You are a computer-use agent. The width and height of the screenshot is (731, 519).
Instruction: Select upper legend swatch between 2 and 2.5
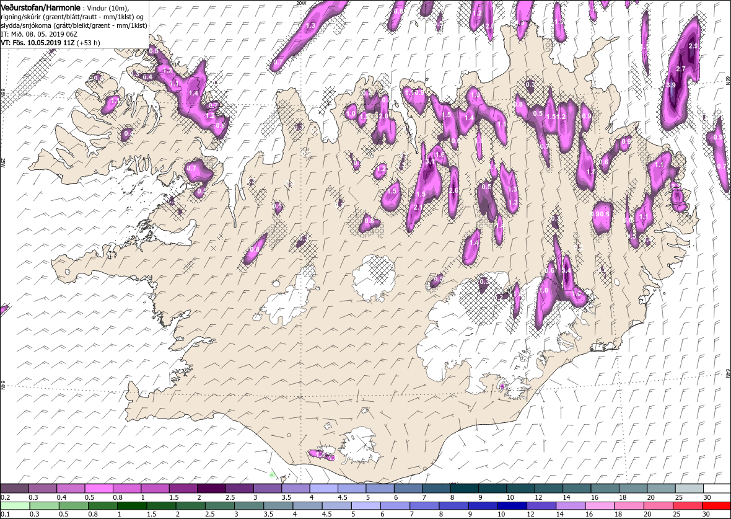(211, 489)
